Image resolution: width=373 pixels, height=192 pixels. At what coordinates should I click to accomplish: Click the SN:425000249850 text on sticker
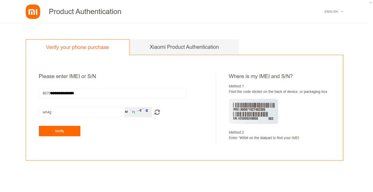point(245,119)
